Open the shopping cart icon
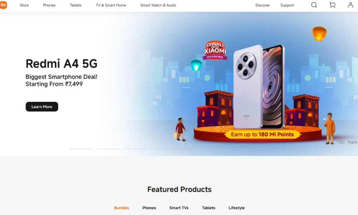 [x=333, y=5]
